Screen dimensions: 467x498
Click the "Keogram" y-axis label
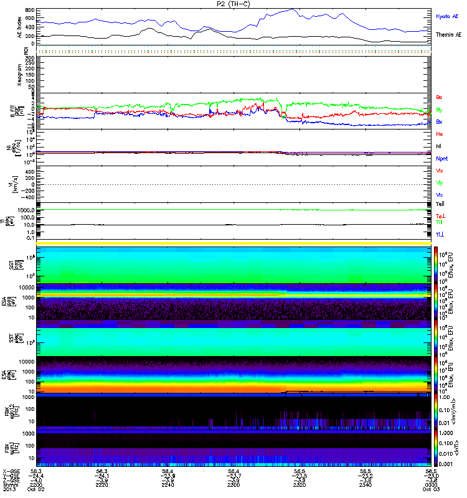pyautogui.click(x=20, y=74)
